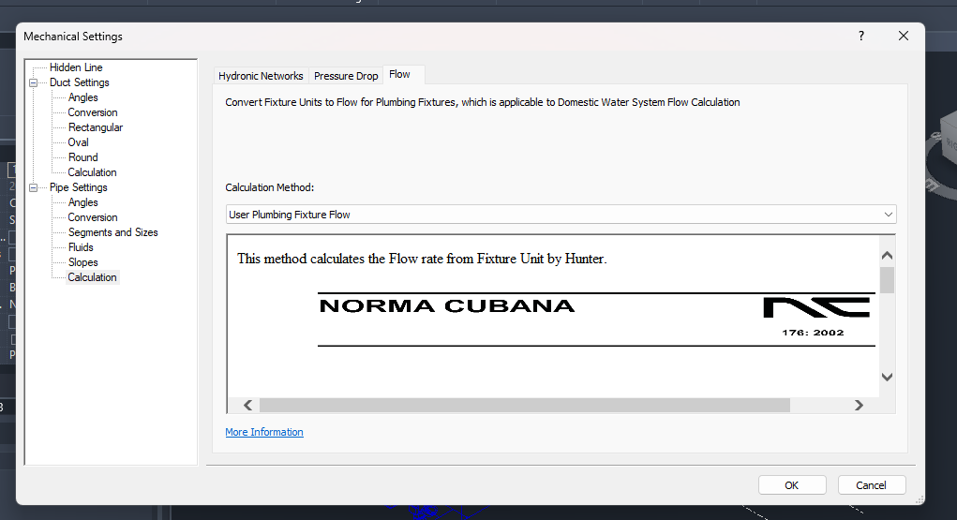Click the Help question mark icon

(861, 36)
